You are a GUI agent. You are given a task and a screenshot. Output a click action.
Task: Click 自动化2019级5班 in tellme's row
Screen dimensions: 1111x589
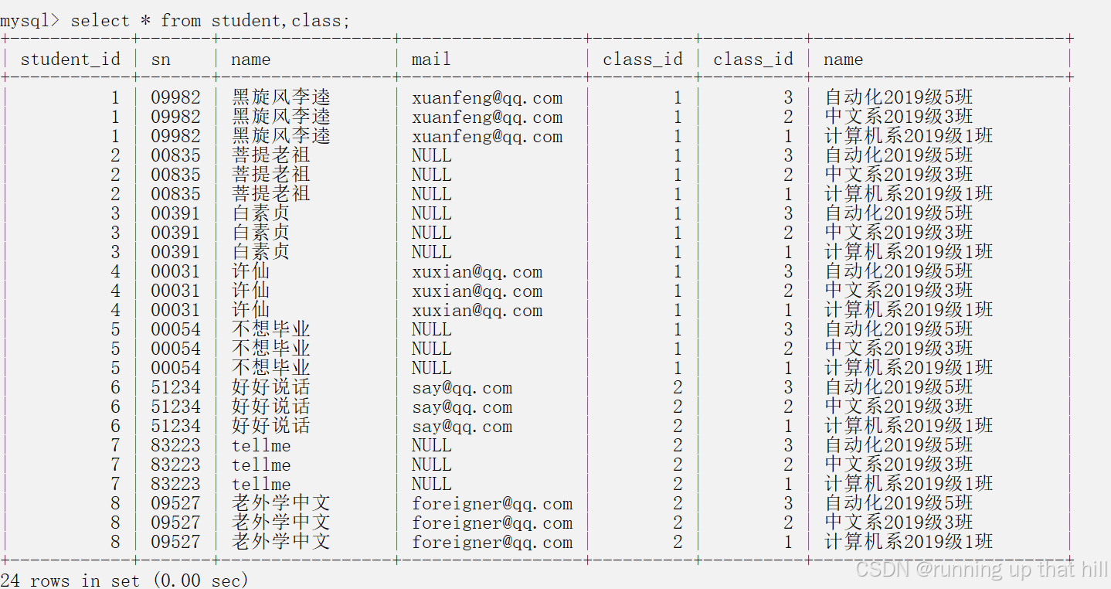point(899,445)
